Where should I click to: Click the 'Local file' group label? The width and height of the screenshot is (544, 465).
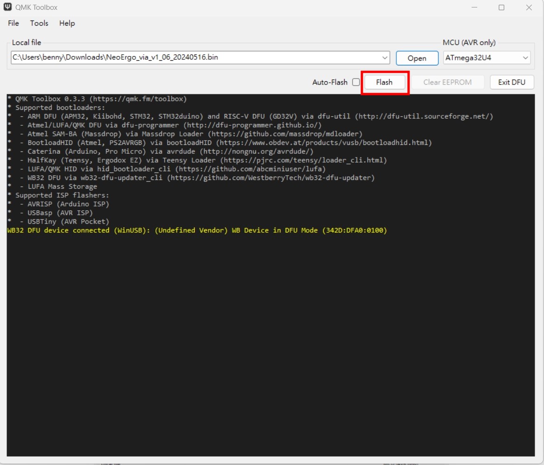point(26,43)
